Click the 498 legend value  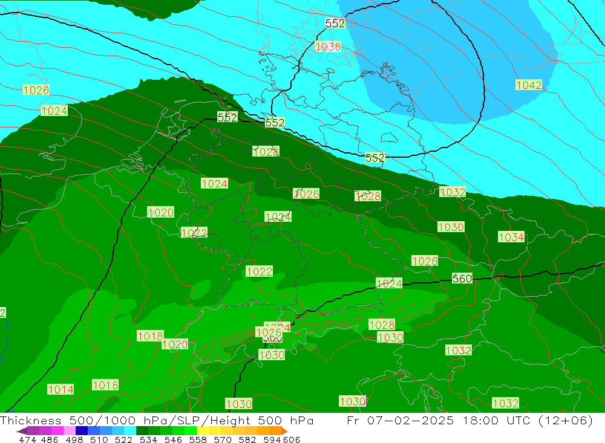(x=74, y=439)
